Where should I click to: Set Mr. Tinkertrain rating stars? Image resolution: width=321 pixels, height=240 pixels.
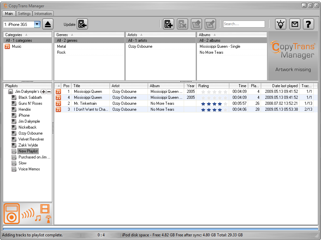pyautogui.click(x=214, y=104)
